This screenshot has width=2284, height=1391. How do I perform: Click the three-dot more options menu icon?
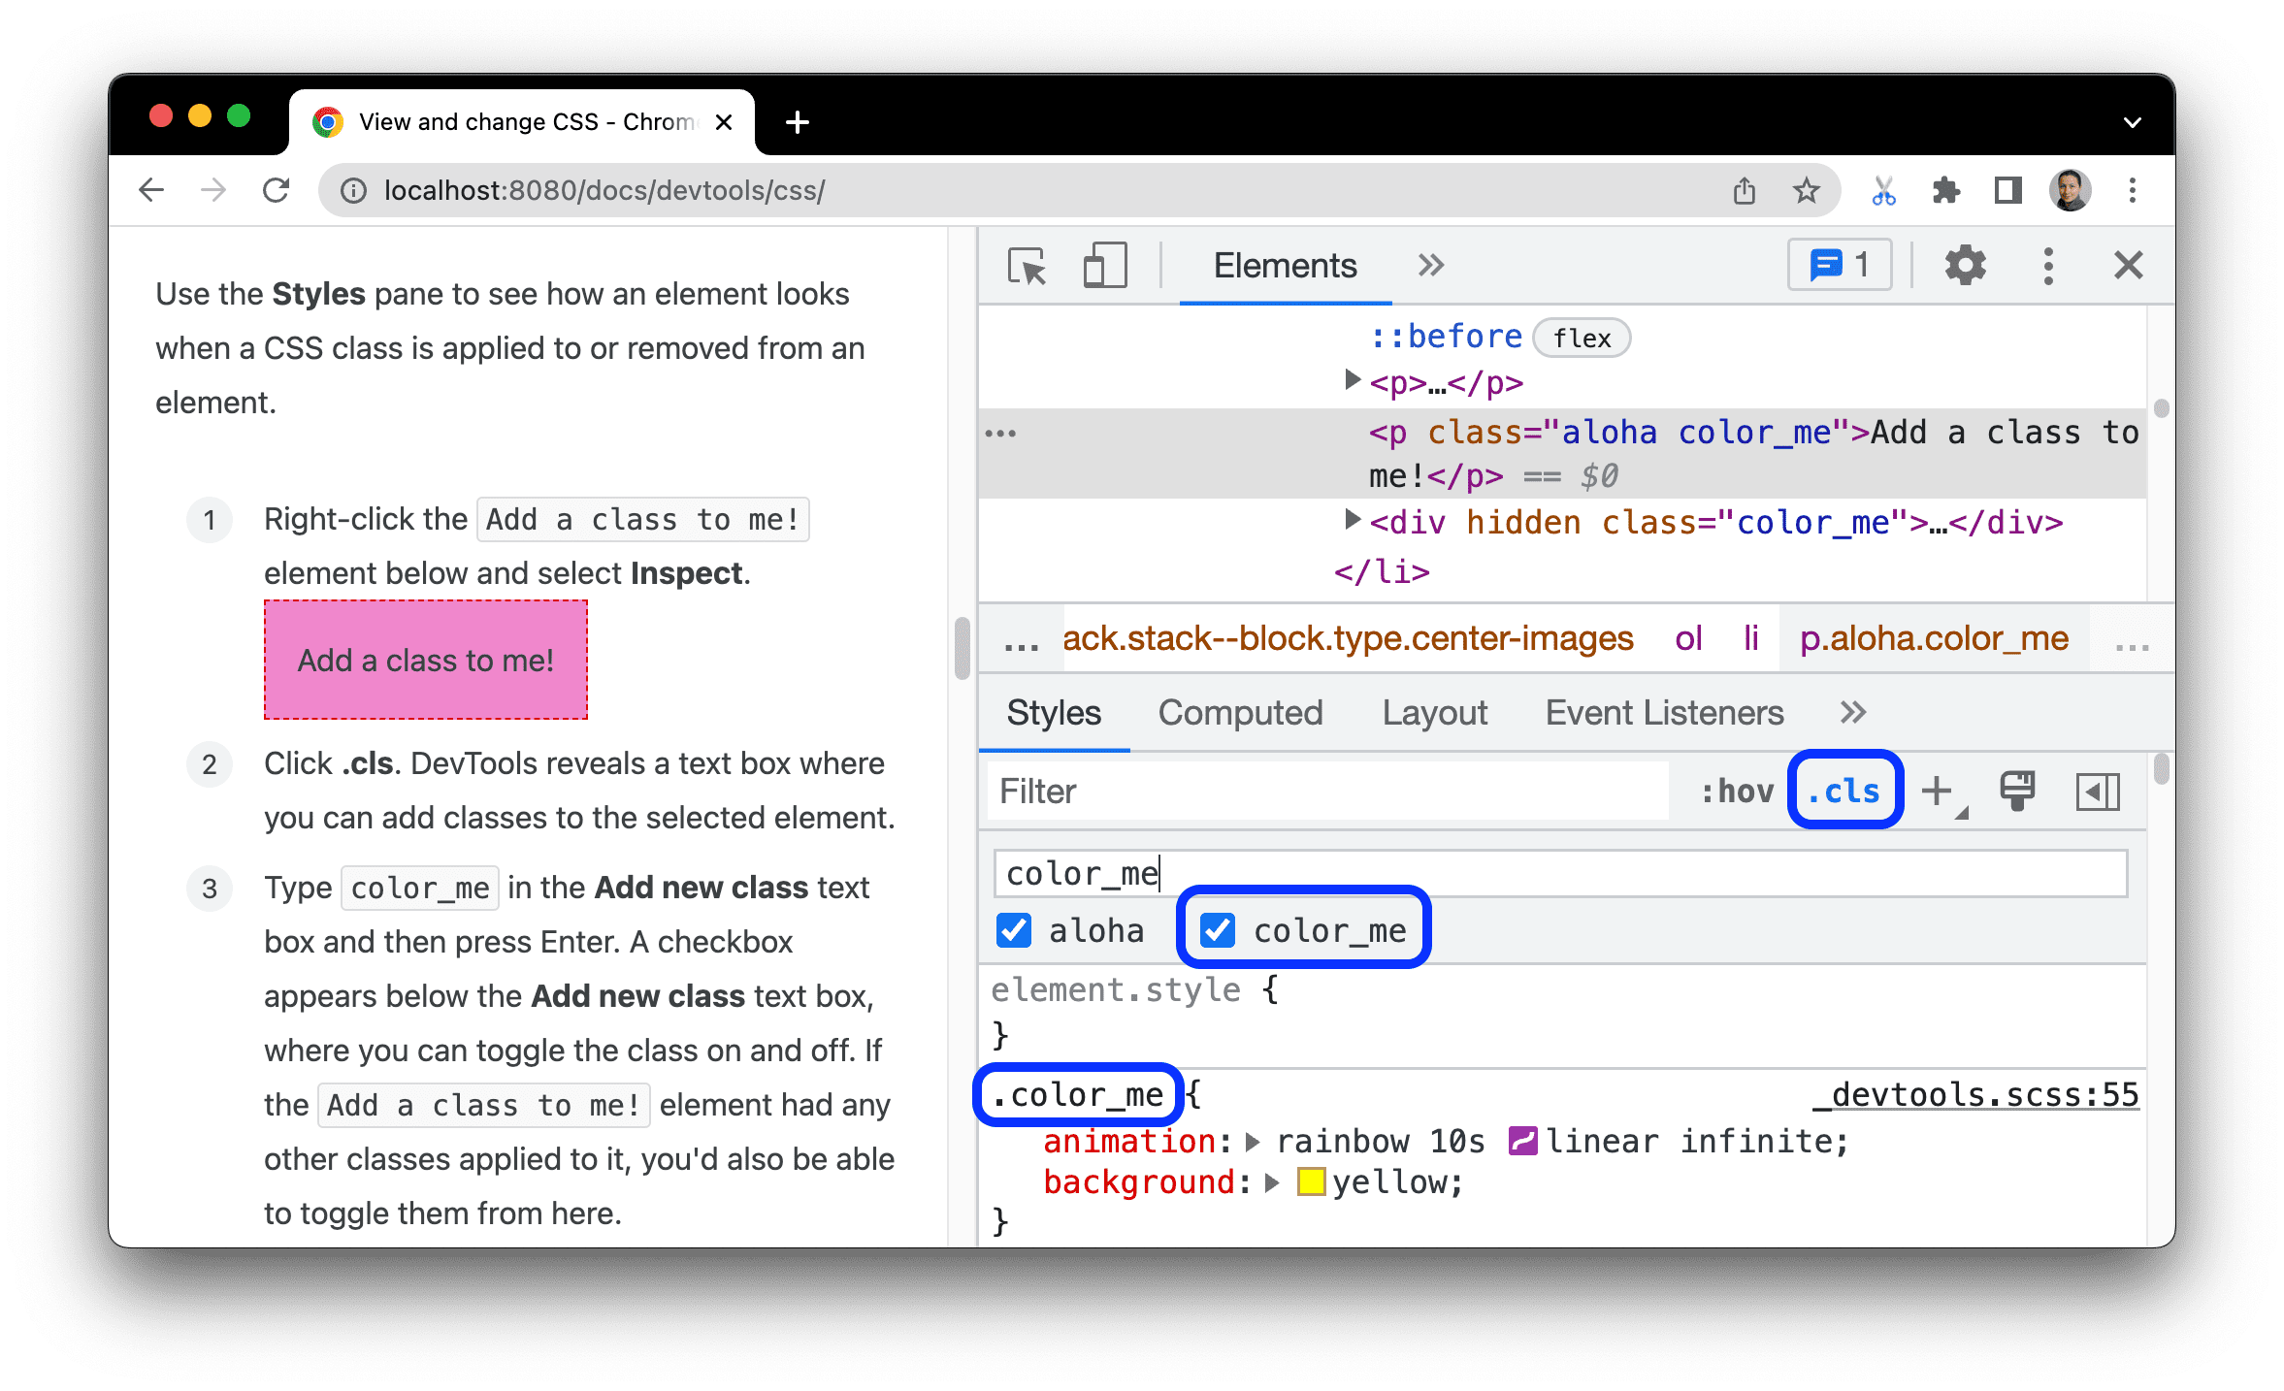(x=2047, y=266)
